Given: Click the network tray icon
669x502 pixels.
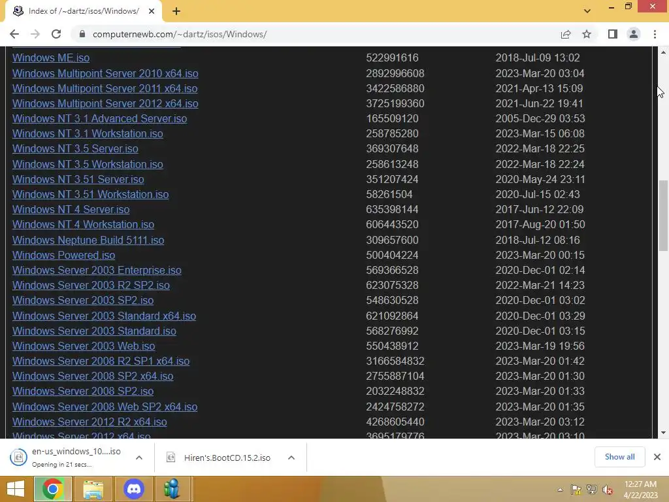Looking at the screenshot, I should [592, 490].
